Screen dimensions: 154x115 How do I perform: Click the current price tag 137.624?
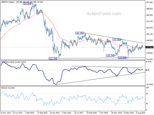[x=149, y=47]
